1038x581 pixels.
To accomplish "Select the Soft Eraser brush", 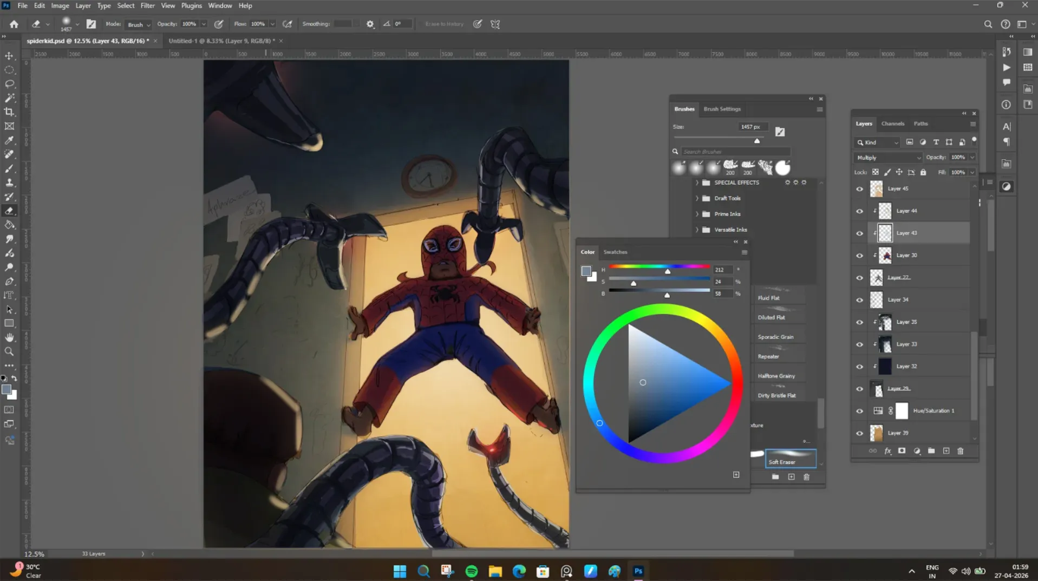I will click(791, 458).
